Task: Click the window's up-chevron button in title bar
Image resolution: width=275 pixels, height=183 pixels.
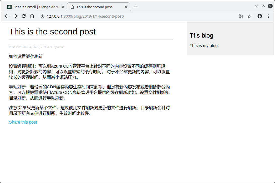Action: click(263, 6)
